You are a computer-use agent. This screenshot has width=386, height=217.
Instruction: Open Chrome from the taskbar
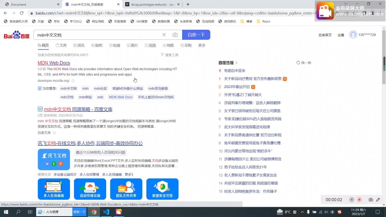[94, 212]
